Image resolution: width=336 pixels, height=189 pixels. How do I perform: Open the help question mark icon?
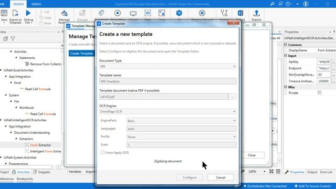288,4
